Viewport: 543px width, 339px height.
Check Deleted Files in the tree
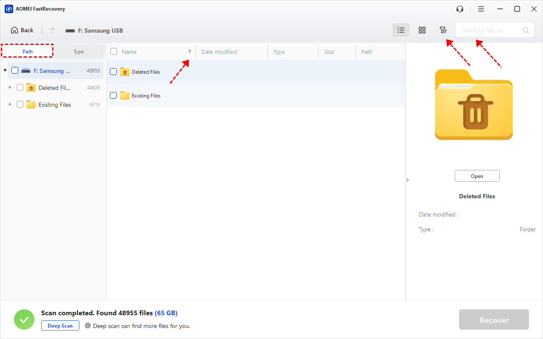click(x=20, y=88)
